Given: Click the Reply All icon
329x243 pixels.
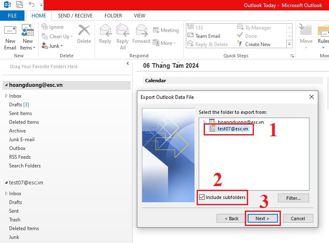Looking at the screenshot, I should point(123,30).
